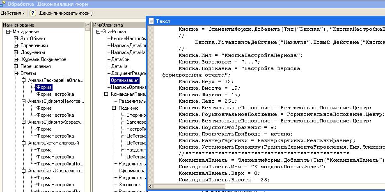Click the help question mark icon
385x192 pixels.
coord(33,13)
